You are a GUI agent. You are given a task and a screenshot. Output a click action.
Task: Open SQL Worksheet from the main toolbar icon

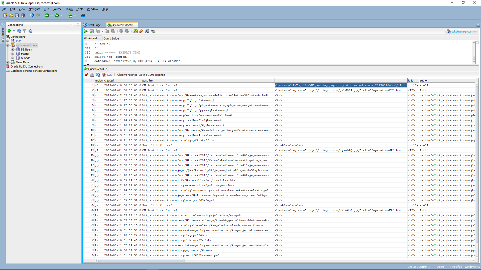(70, 15)
